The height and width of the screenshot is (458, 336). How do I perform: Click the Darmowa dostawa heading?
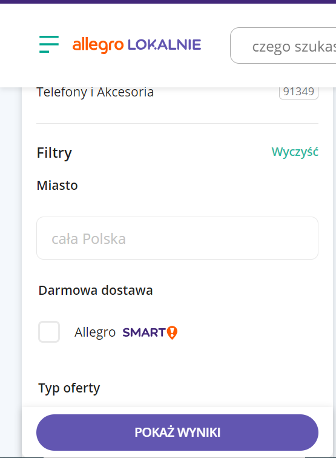pos(96,291)
